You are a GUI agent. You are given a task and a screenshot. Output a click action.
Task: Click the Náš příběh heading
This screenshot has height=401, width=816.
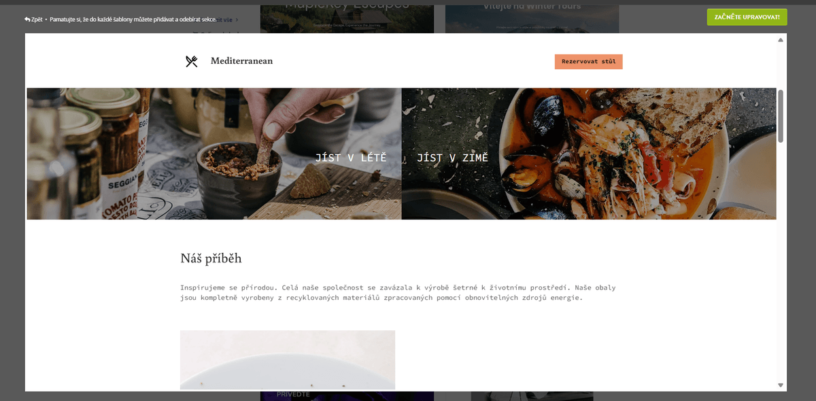pyautogui.click(x=211, y=258)
